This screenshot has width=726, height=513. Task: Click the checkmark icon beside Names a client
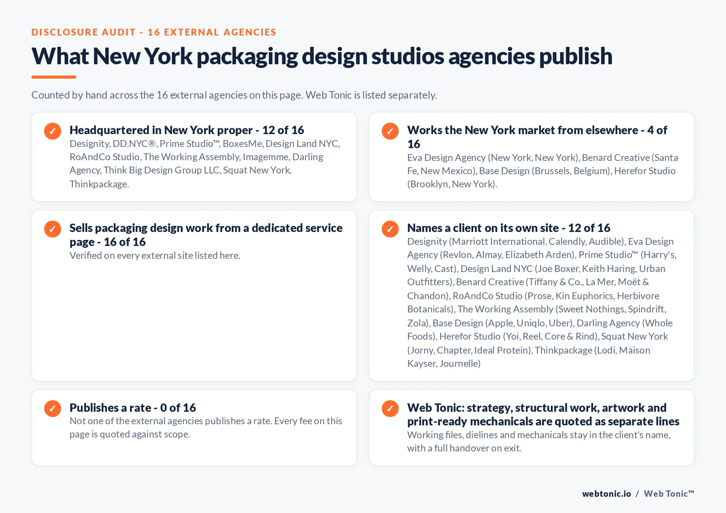click(x=390, y=229)
